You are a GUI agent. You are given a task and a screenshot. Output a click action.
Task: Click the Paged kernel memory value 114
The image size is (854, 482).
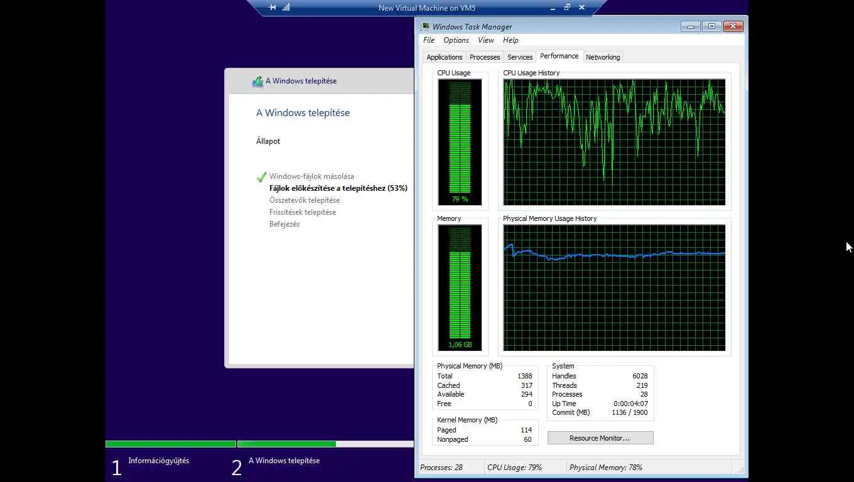coord(526,430)
